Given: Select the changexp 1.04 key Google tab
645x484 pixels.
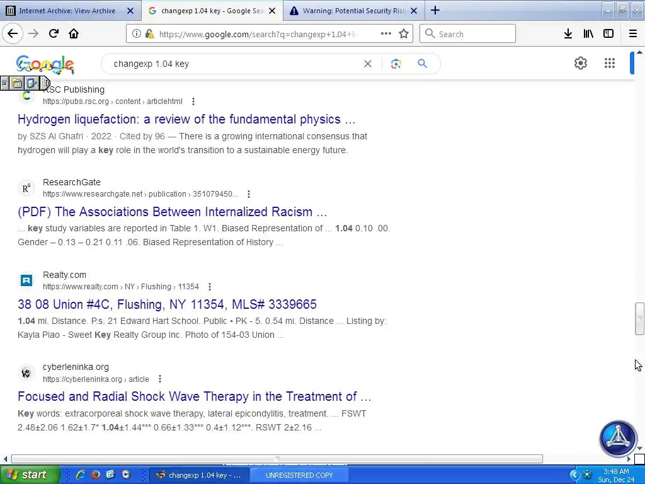Looking at the screenshot, I should (x=212, y=11).
